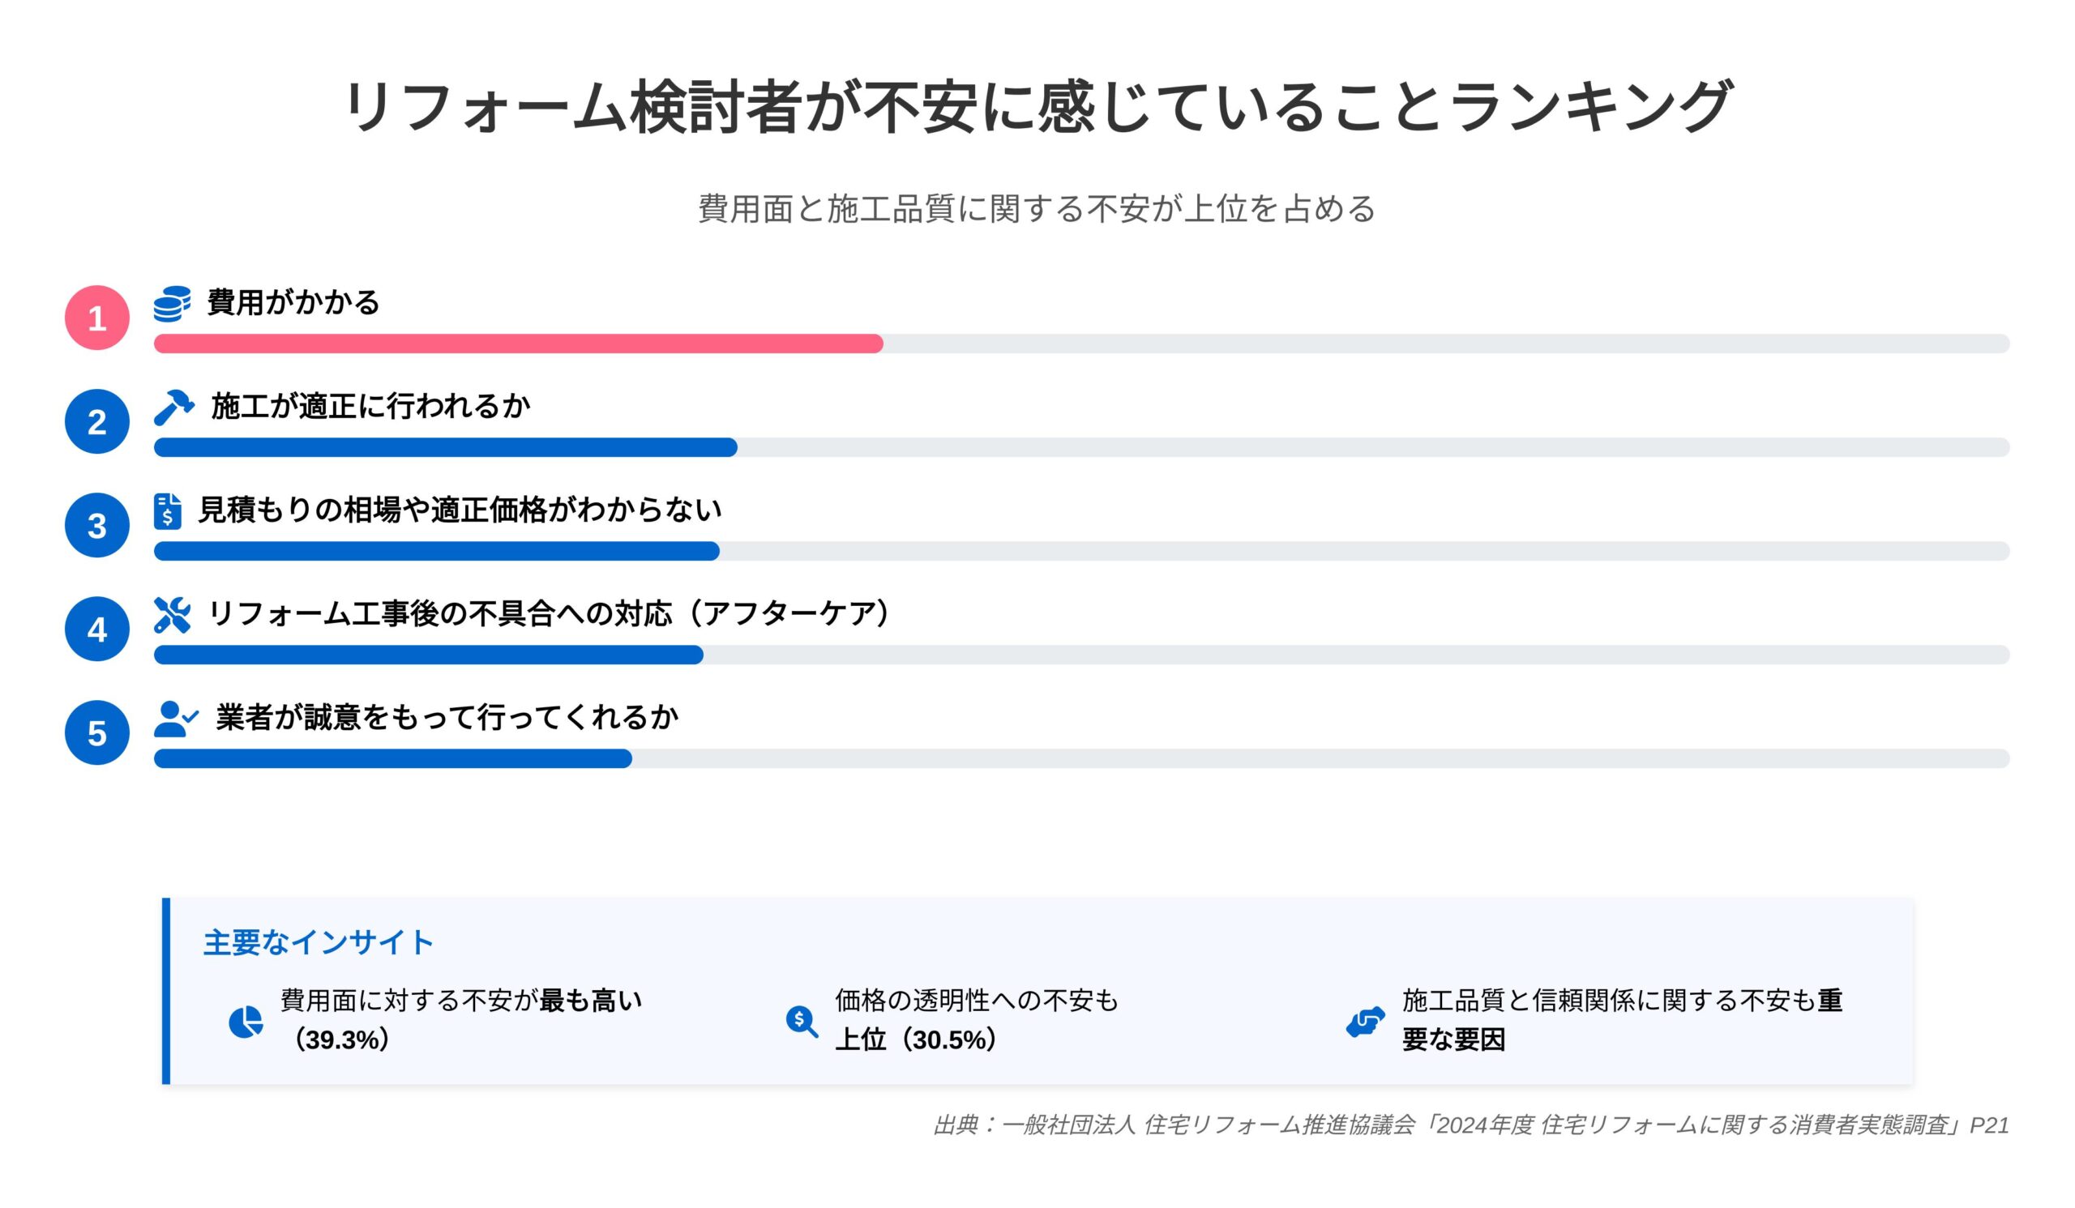Click the magnifier dollar icon in insights
Screen dimensions: 2075x1208
(x=802, y=1021)
